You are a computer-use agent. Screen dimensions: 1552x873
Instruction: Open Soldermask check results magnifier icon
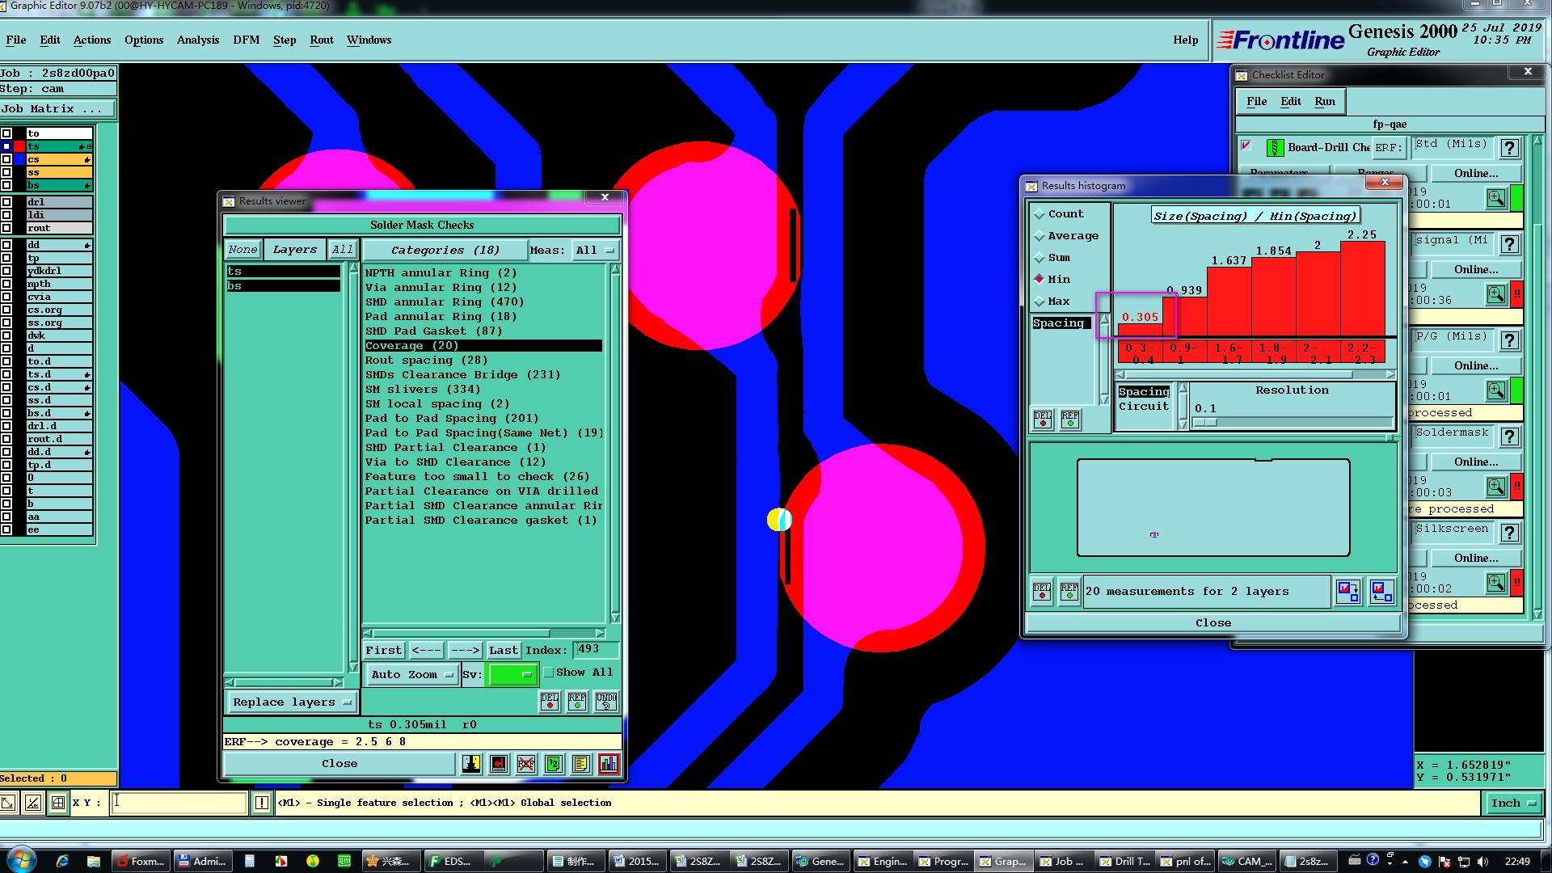[x=1495, y=487]
